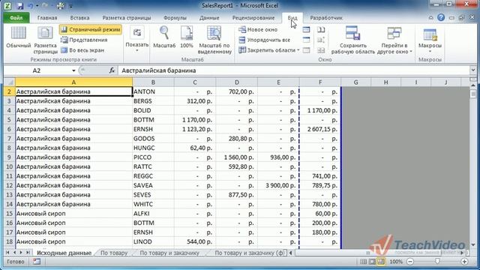This screenshot has height=270, width=480.
Task: Click macro recording icon in status bar
Action: point(37,262)
